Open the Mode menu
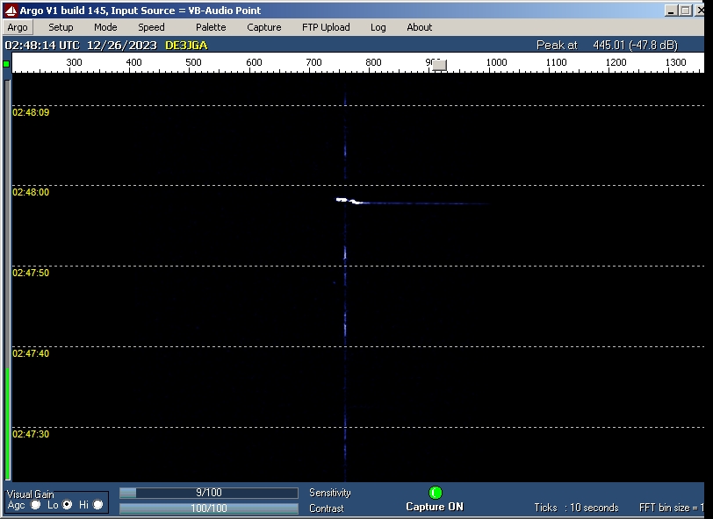This screenshot has height=519, width=713. [105, 27]
